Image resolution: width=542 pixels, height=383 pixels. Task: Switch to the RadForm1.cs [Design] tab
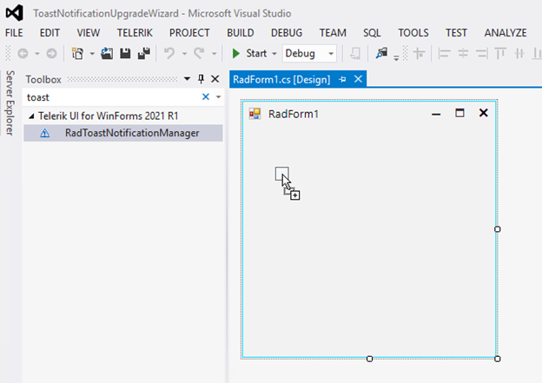(281, 80)
